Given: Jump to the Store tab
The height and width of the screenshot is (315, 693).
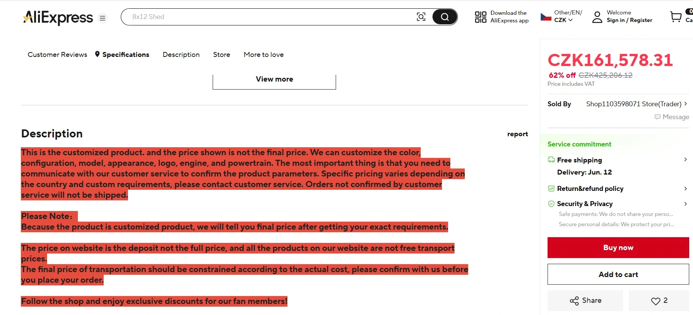Looking at the screenshot, I should 221,55.
